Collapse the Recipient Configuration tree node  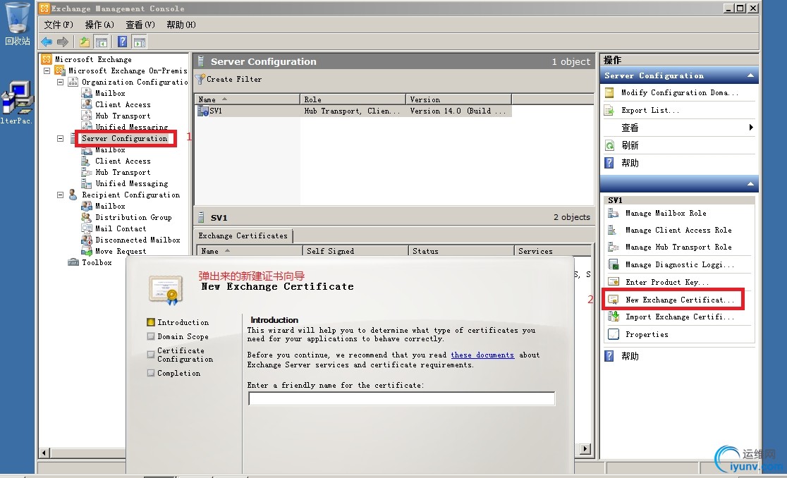tap(60, 195)
